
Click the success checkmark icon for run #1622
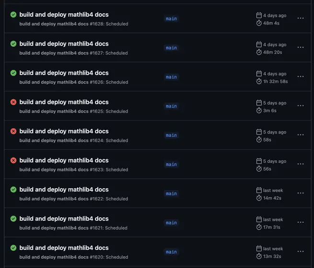click(13, 190)
